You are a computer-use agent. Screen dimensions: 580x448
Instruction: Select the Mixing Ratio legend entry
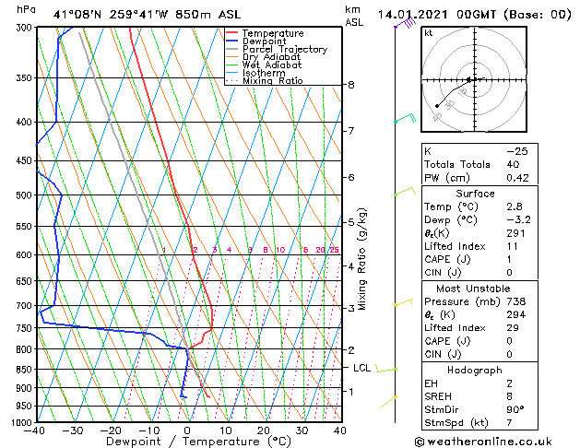tap(265, 80)
